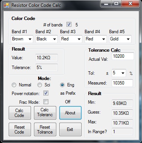Click the 'Mode:' heading
The image size is (142, 143).
coord(45,78)
